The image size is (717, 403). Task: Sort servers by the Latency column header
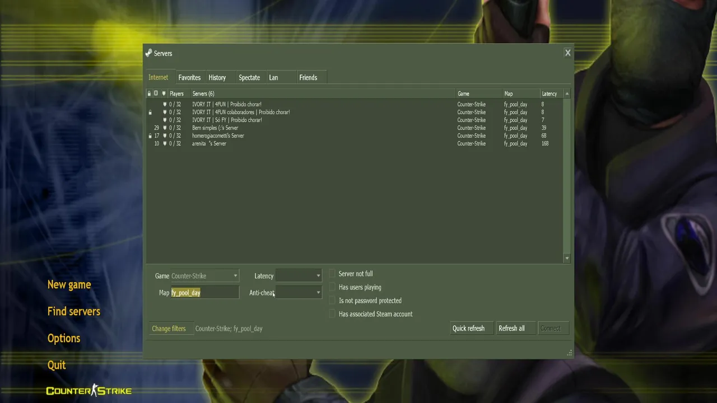coord(552,93)
